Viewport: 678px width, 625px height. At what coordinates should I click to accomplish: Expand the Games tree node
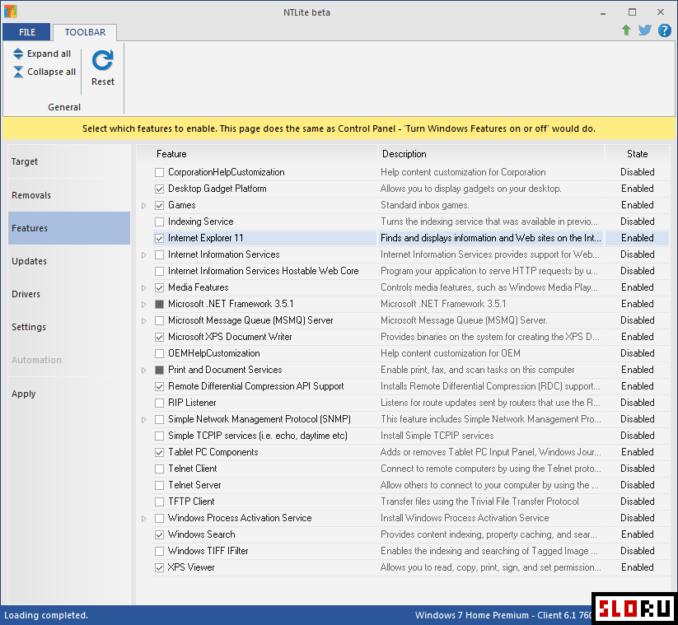(144, 206)
